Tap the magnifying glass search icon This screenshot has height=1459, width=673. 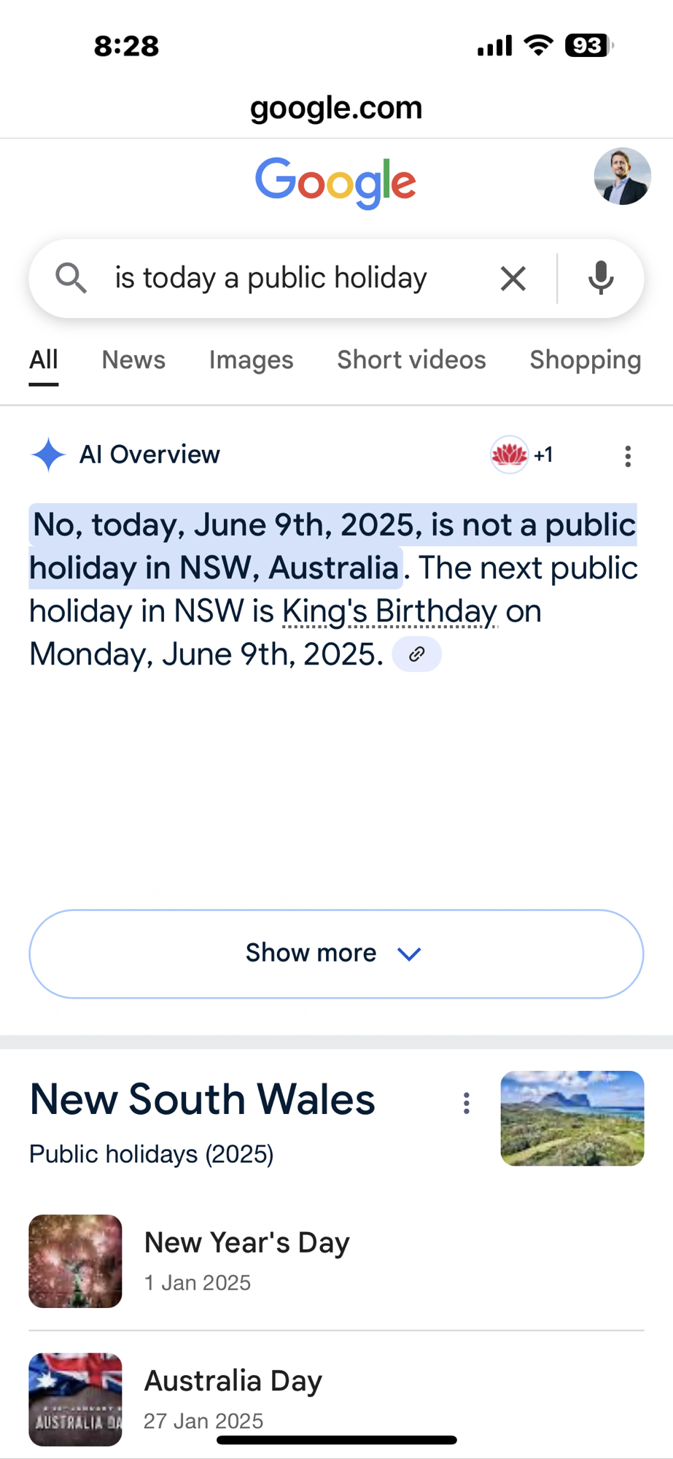[71, 278]
